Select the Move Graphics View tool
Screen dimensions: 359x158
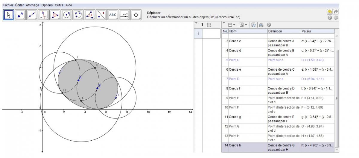click(x=136, y=15)
